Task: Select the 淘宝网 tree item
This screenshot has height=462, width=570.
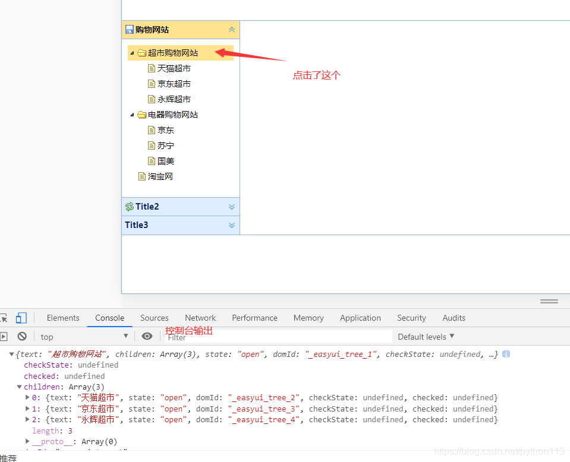Action: point(160,176)
